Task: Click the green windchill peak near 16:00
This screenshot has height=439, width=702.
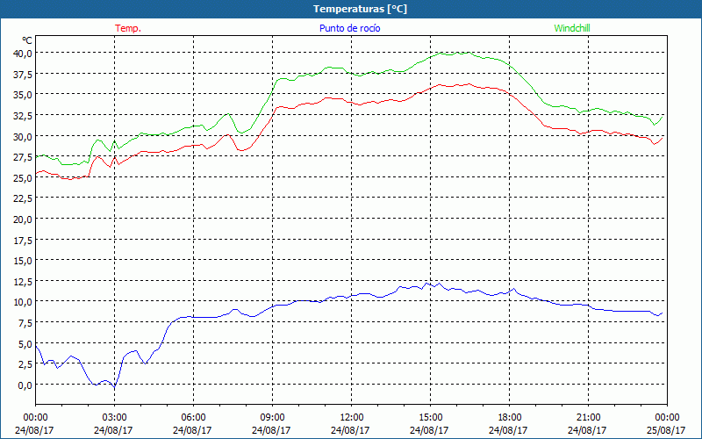Action: pos(456,53)
